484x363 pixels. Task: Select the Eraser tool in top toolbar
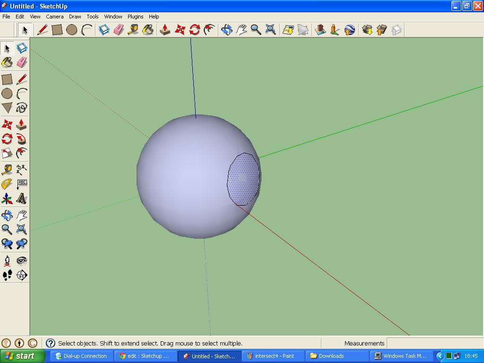tap(119, 30)
